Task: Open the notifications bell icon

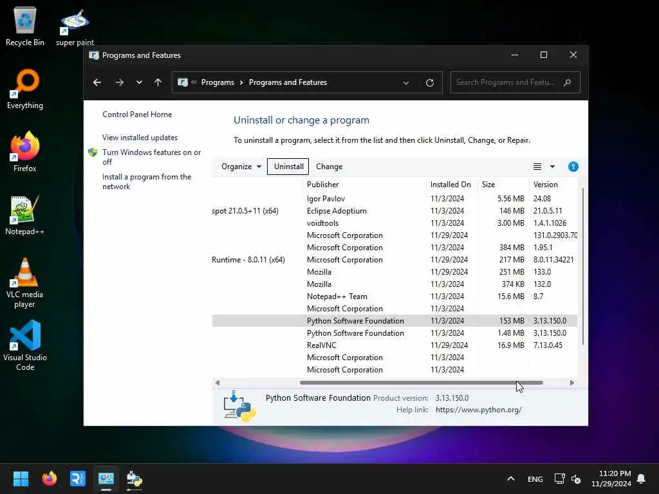Action: click(641, 479)
